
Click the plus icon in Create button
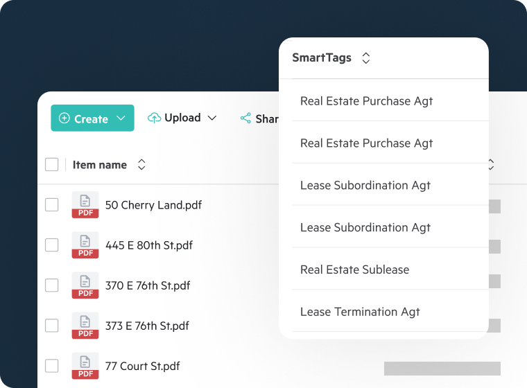[x=64, y=118]
